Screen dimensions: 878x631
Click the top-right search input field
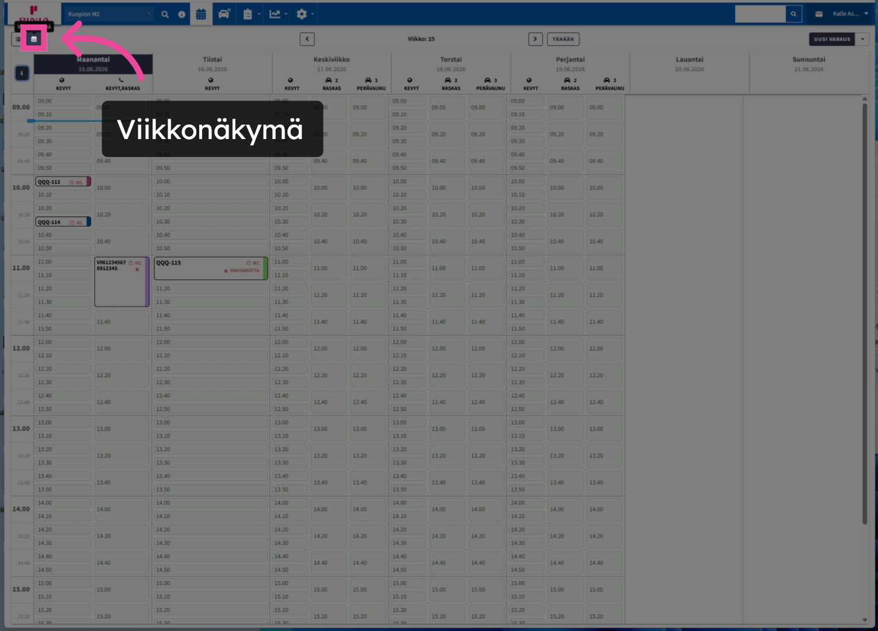pos(760,14)
